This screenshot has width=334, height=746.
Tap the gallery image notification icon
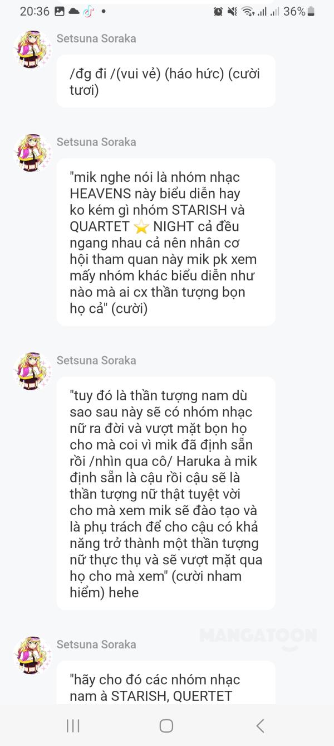point(60,11)
